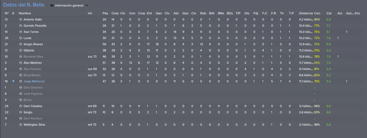Viewport: 367px width, 138px height.
Task: Open Jorge Molina (c) player profile
Action: [34, 81]
